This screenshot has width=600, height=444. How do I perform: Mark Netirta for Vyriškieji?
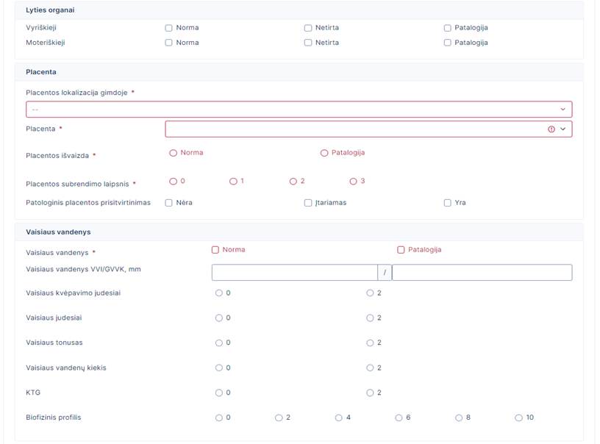(x=308, y=28)
